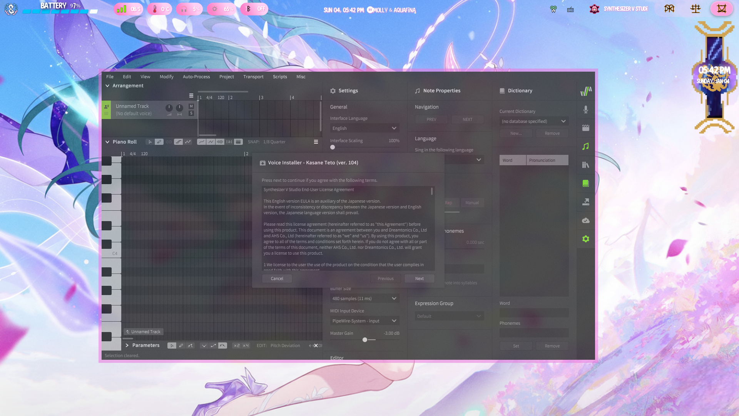
Task: Open the License and Updates cloud icon
Action: [x=585, y=220]
